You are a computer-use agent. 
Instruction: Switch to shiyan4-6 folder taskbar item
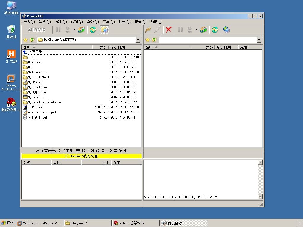coord(88,223)
